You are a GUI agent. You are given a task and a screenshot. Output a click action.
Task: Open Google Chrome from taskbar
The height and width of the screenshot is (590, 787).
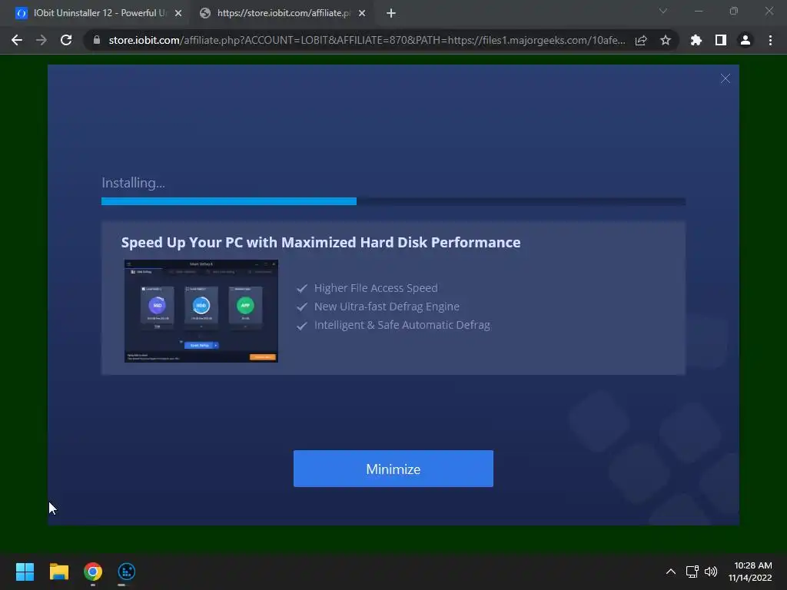click(x=93, y=572)
